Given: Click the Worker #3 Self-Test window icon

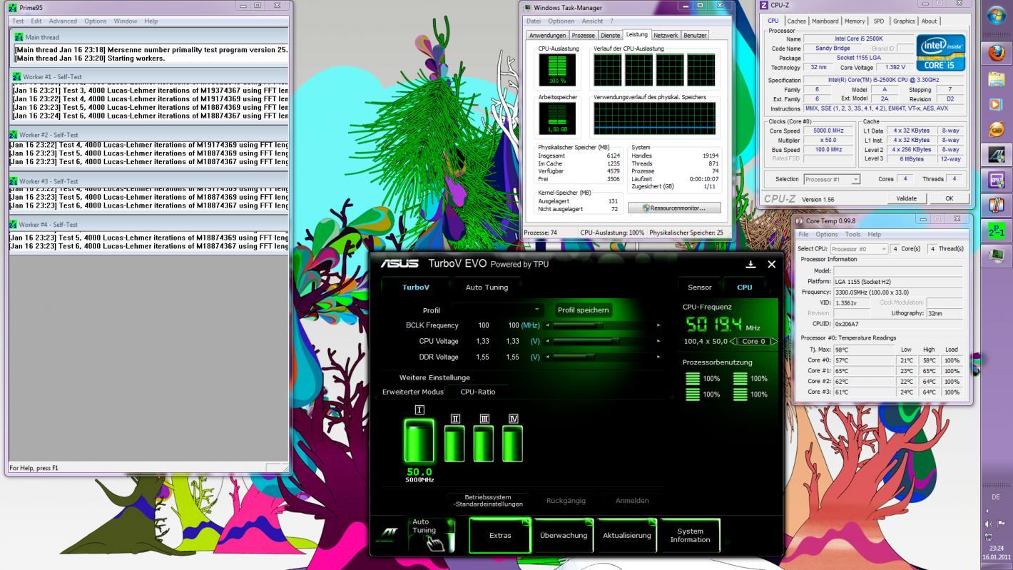Looking at the screenshot, I should click(x=14, y=181).
